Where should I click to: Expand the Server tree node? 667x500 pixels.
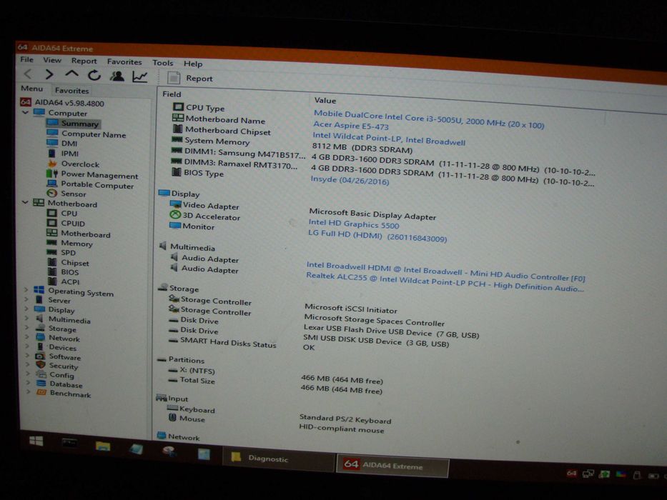click(x=26, y=299)
